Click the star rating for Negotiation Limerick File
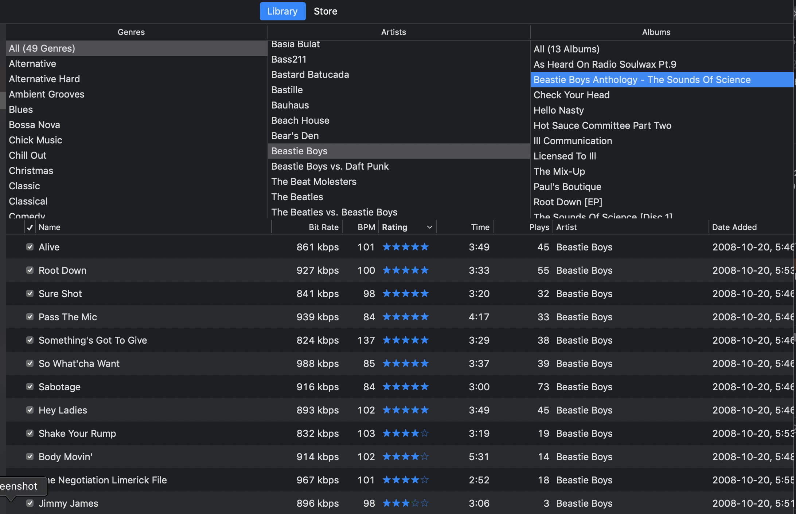 point(405,480)
